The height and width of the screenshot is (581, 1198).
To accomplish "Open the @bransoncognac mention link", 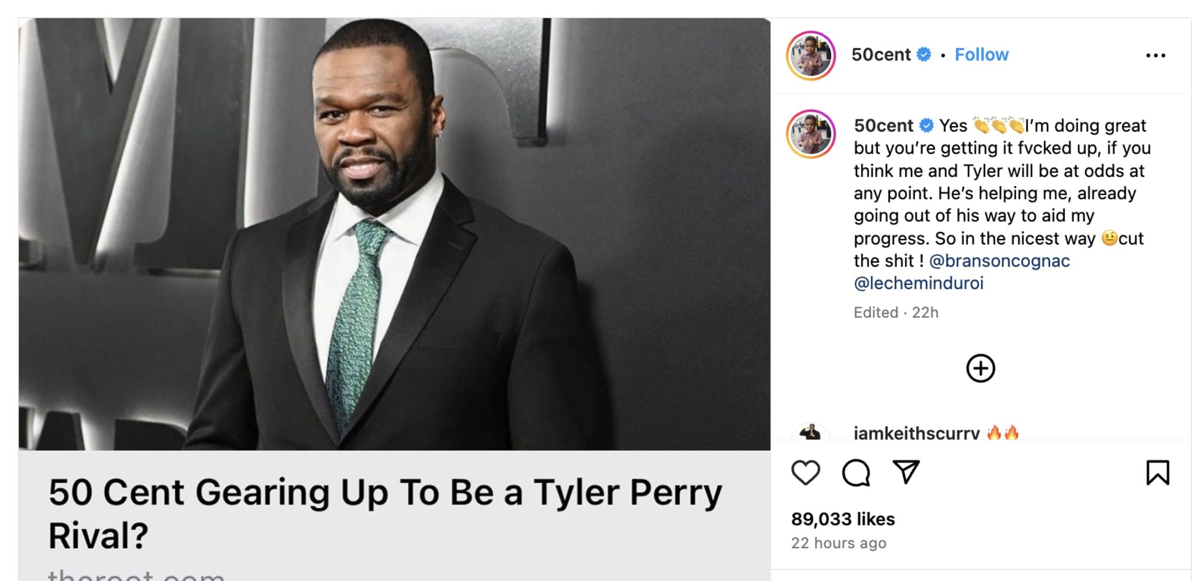I will click(999, 261).
